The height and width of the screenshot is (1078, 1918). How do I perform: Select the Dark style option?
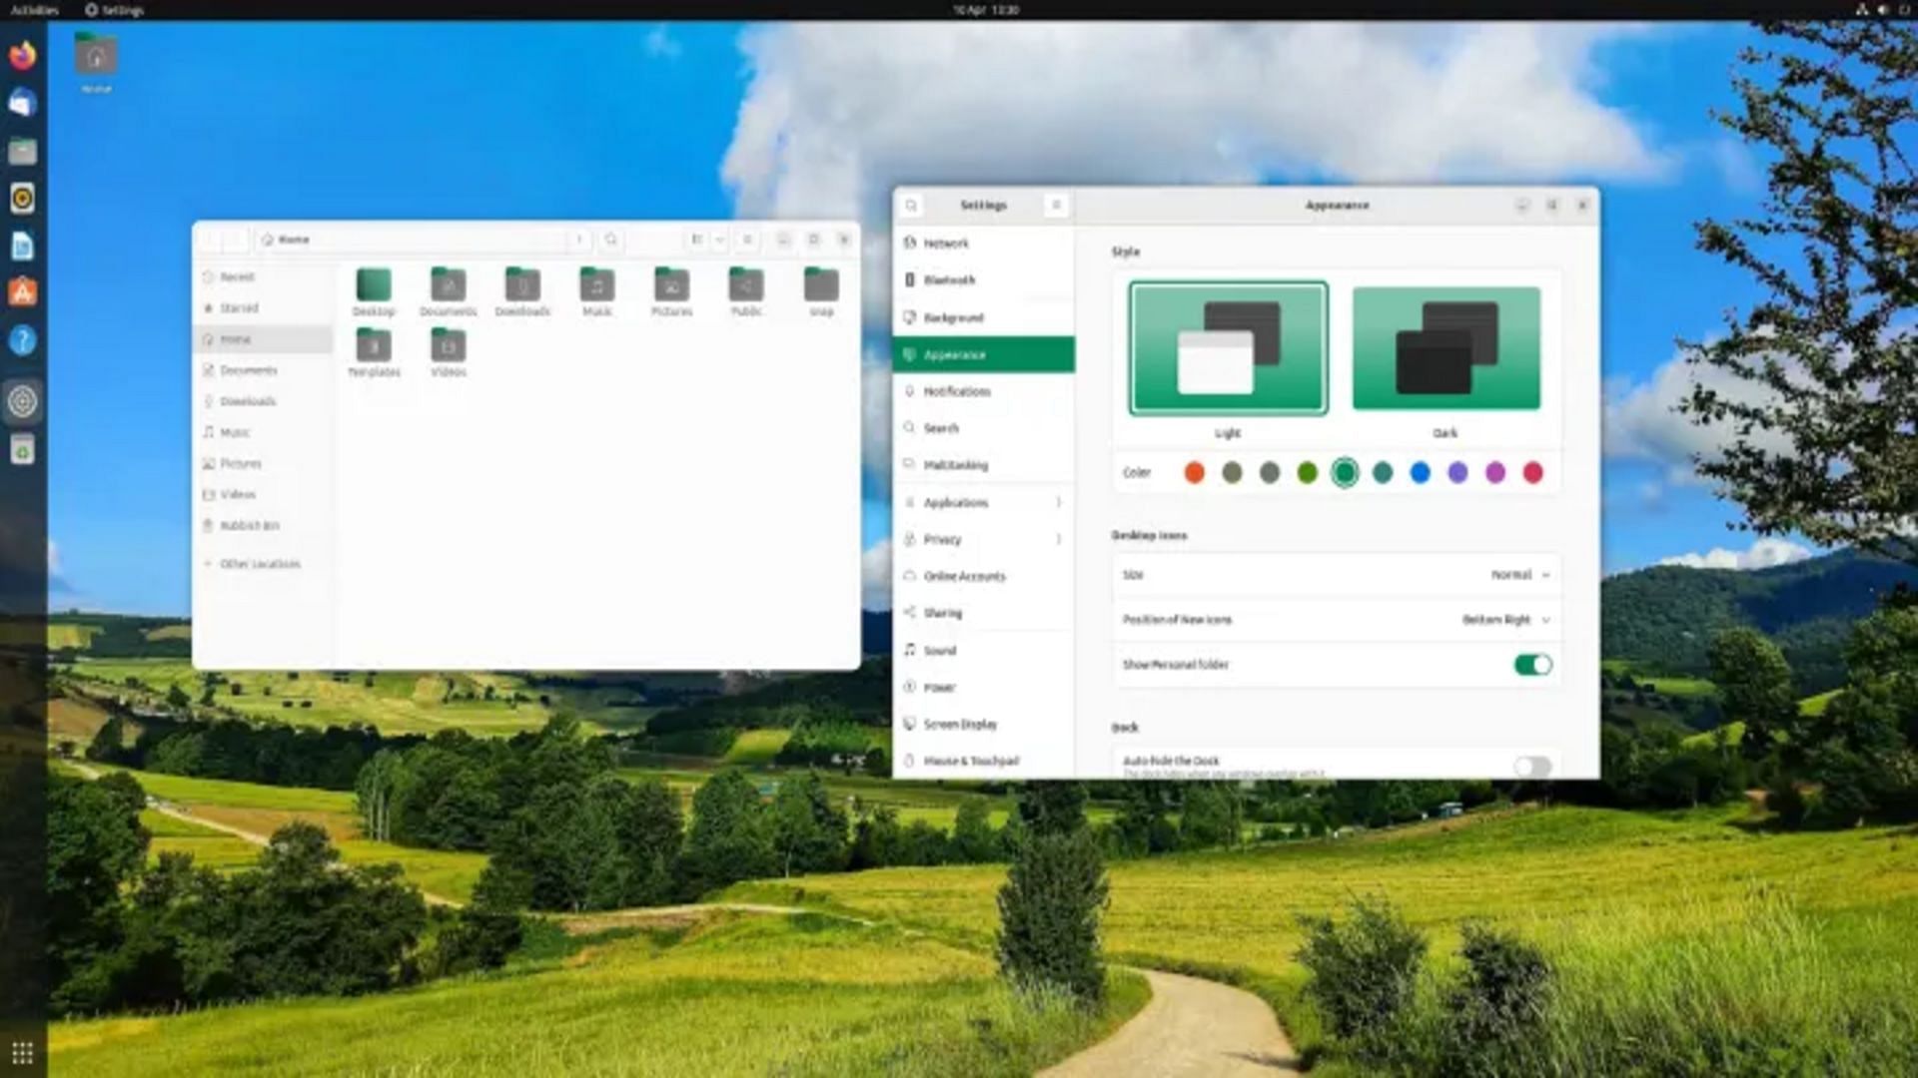(x=1445, y=348)
